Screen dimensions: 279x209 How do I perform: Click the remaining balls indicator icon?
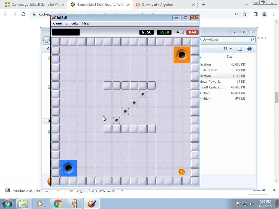coord(182,32)
